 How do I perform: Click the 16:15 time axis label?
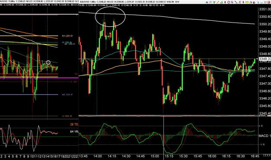[x=226, y=156]
